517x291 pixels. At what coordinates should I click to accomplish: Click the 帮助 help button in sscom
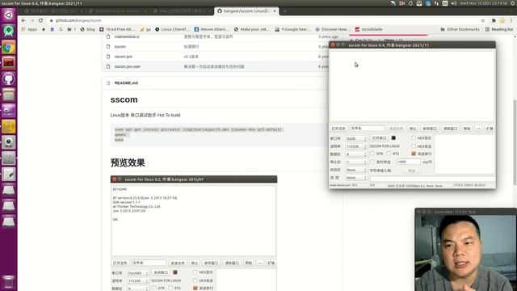(467, 129)
